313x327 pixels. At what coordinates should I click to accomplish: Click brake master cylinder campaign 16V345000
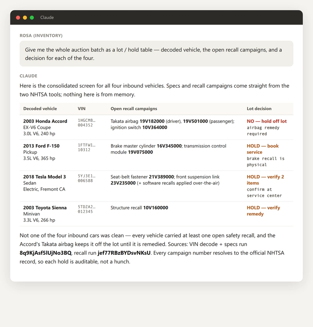click(169, 146)
